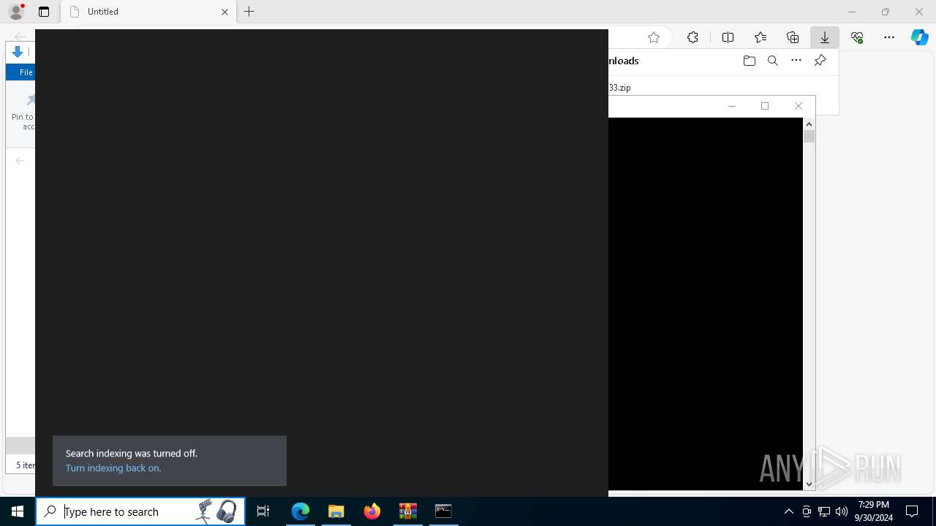Viewport: 936px width, 526px height.
Task: Pin the Downloads panel
Action: pyautogui.click(x=820, y=61)
